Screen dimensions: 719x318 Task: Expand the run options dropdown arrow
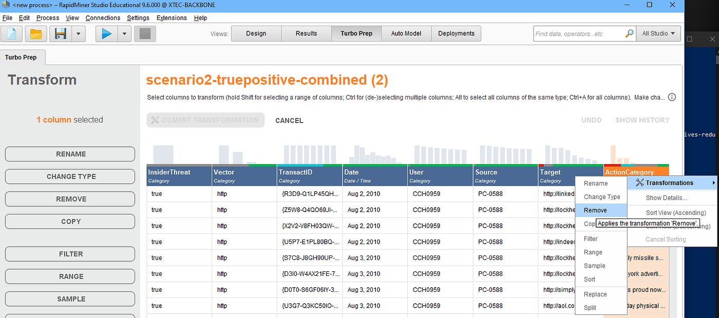124,34
